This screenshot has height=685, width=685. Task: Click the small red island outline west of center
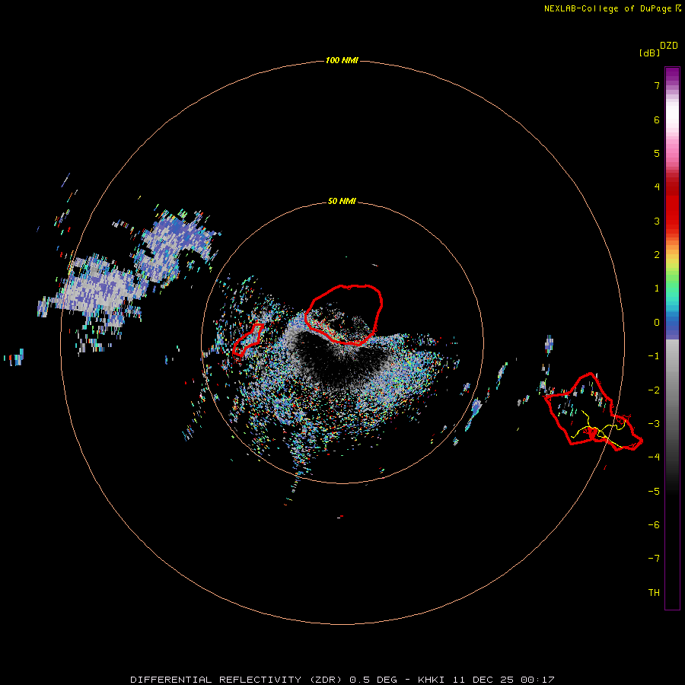click(247, 340)
